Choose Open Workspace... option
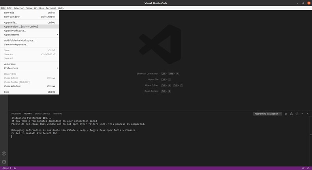 coord(30,31)
